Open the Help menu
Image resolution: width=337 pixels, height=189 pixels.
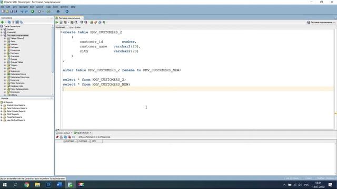(73, 7)
